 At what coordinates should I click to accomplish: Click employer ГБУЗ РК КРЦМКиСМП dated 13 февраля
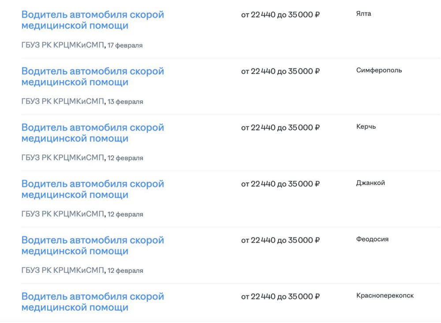[63, 101]
